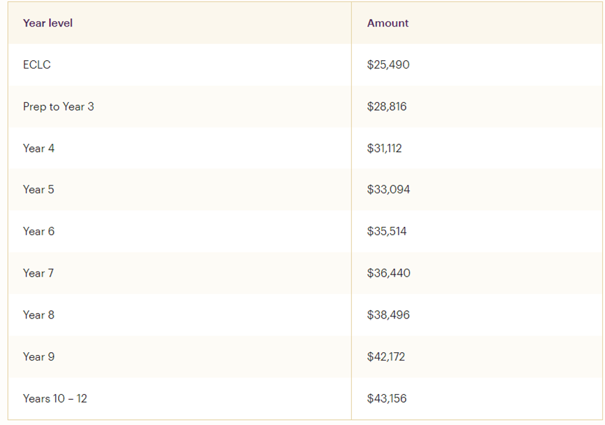The width and height of the screenshot is (605, 425).
Task: Select the ECLC row label
Action: coord(37,64)
